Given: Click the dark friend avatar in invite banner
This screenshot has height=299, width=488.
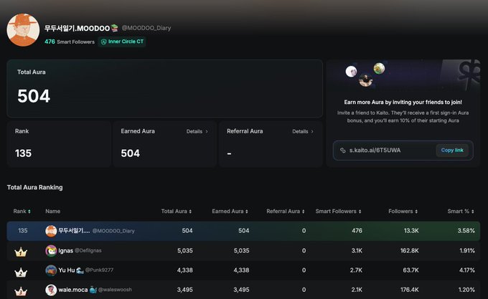Looking at the screenshot, I should pos(366,80).
